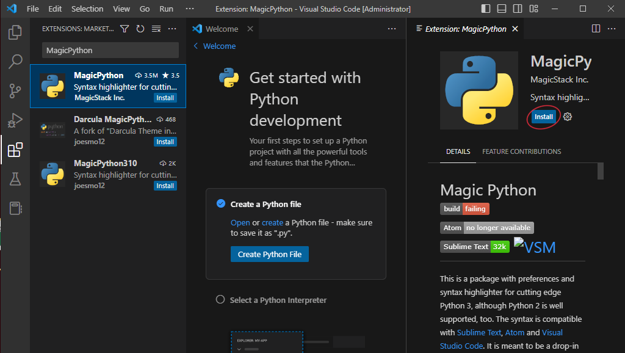Click the VS Code logo in title bar
Screen dimensions: 625x353
[x=12, y=9]
